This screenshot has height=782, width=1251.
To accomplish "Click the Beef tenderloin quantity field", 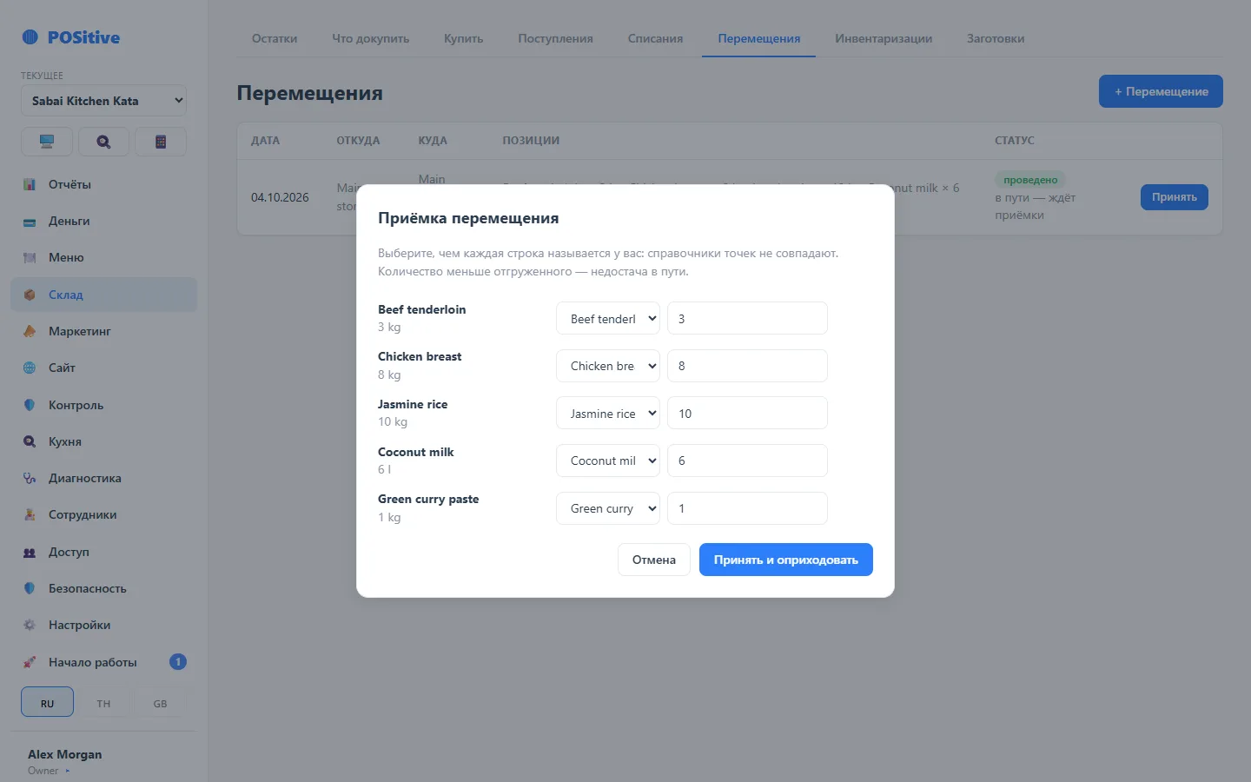I will pyautogui.click(x=747, y=318).
